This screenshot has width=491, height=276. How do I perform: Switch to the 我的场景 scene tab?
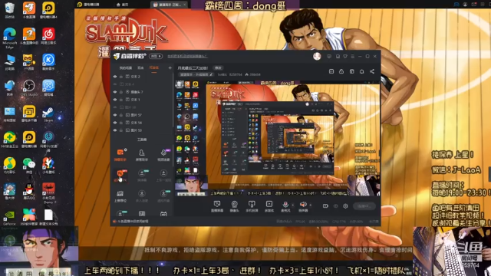tap(126, 68)
